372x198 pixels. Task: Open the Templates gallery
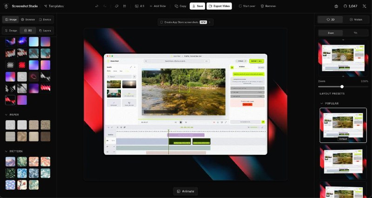tap(54, 6)
